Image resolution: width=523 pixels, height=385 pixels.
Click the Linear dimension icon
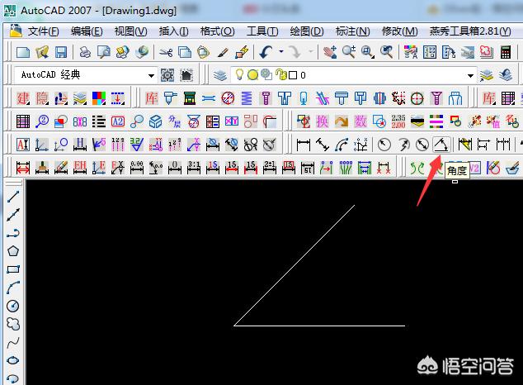point(304,145)
